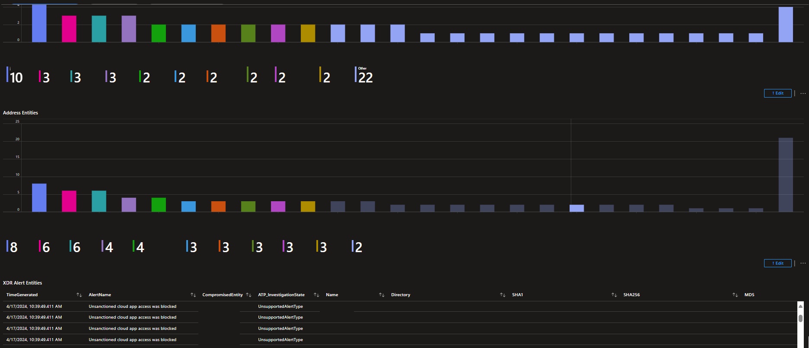Click the pink 6 legend tile in Address Entities
This screenshot has width=809, height=348.
44,247
